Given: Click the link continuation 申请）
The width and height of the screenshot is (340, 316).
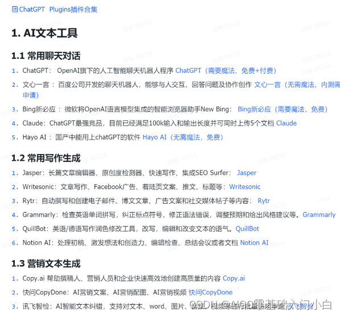Looking at the screenshot, I should click(x=31, y=95).
